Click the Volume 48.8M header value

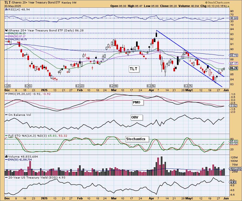click(x=188, y=6)
